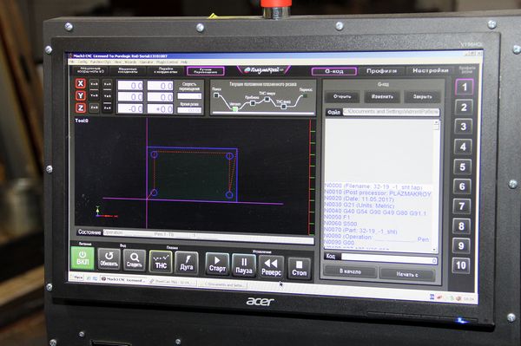This screenshot has width=521, height=346.
Task: Open the Config menu
Action: point(82,62)
